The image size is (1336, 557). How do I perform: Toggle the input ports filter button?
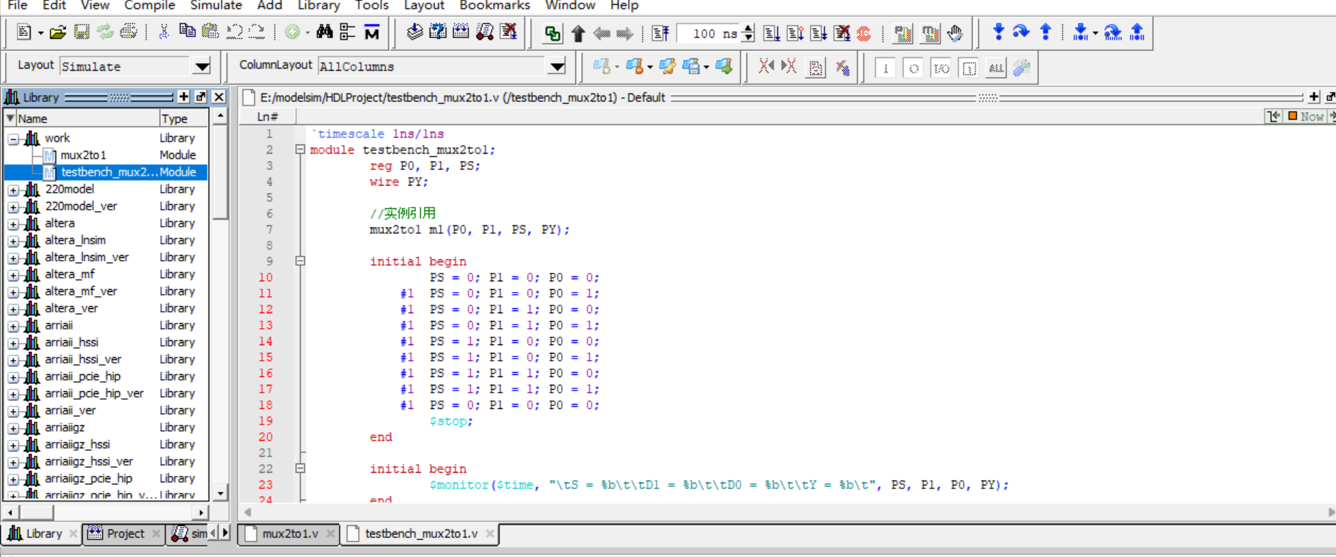point(885,68)
